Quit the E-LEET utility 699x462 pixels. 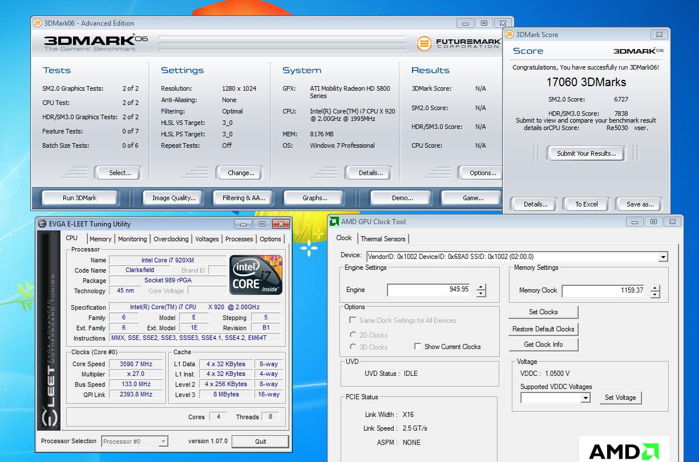coord(260,441)
